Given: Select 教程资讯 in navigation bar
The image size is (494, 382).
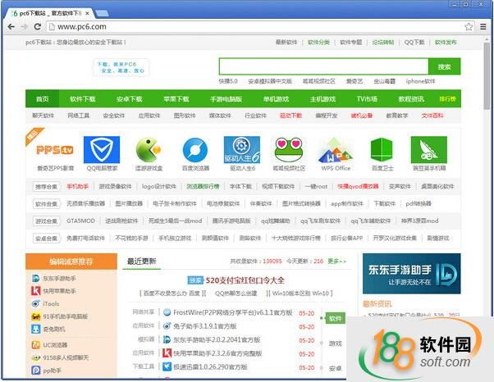Looking at the screenshot, I should point(411,99).
